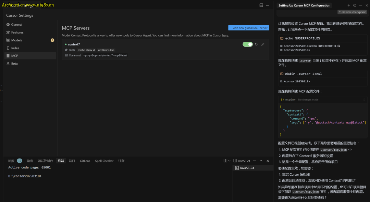The image size is (370, 202).
Task: Select MCP settings section
Action: point(30,56)
